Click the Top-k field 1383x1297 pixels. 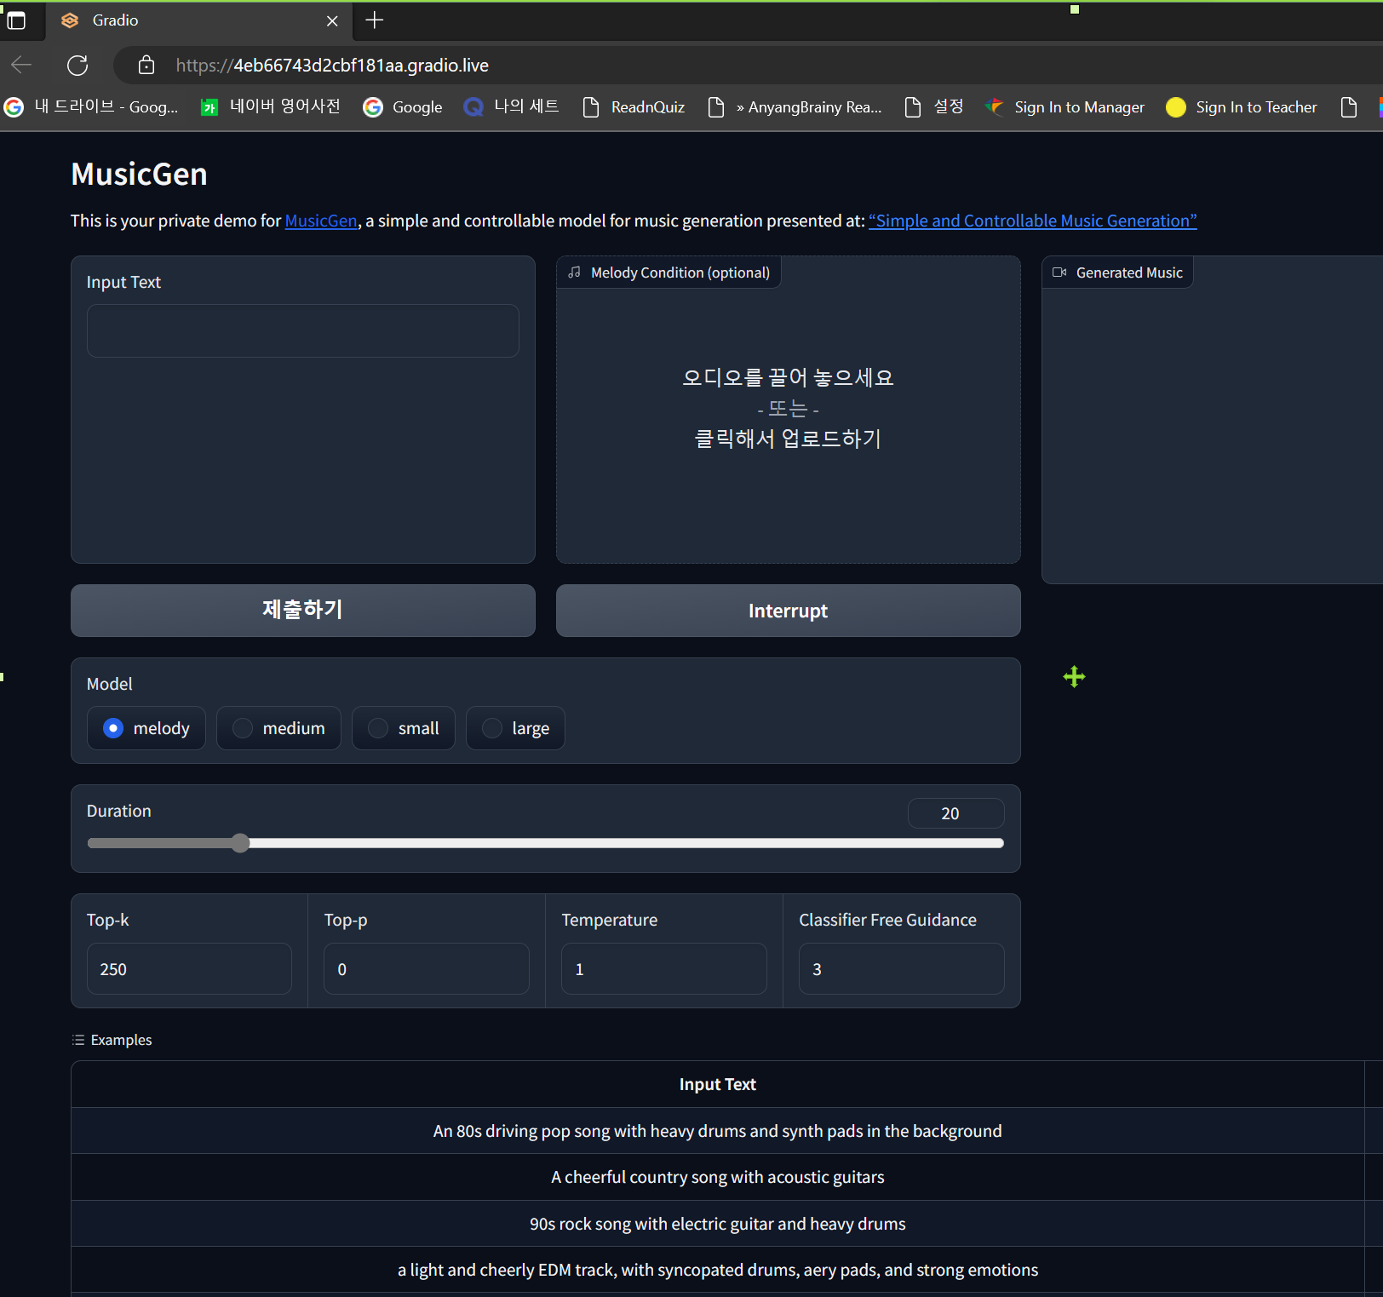[x=189, y=969]
